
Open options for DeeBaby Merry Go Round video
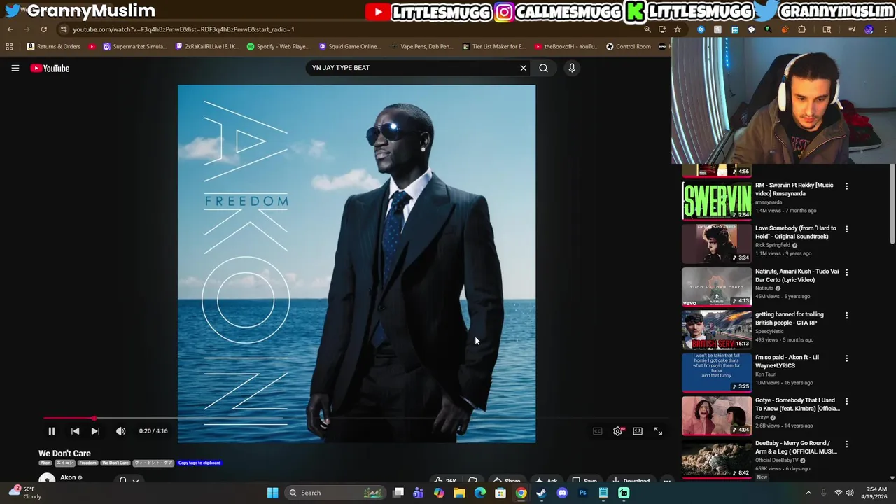coord(846,444)
